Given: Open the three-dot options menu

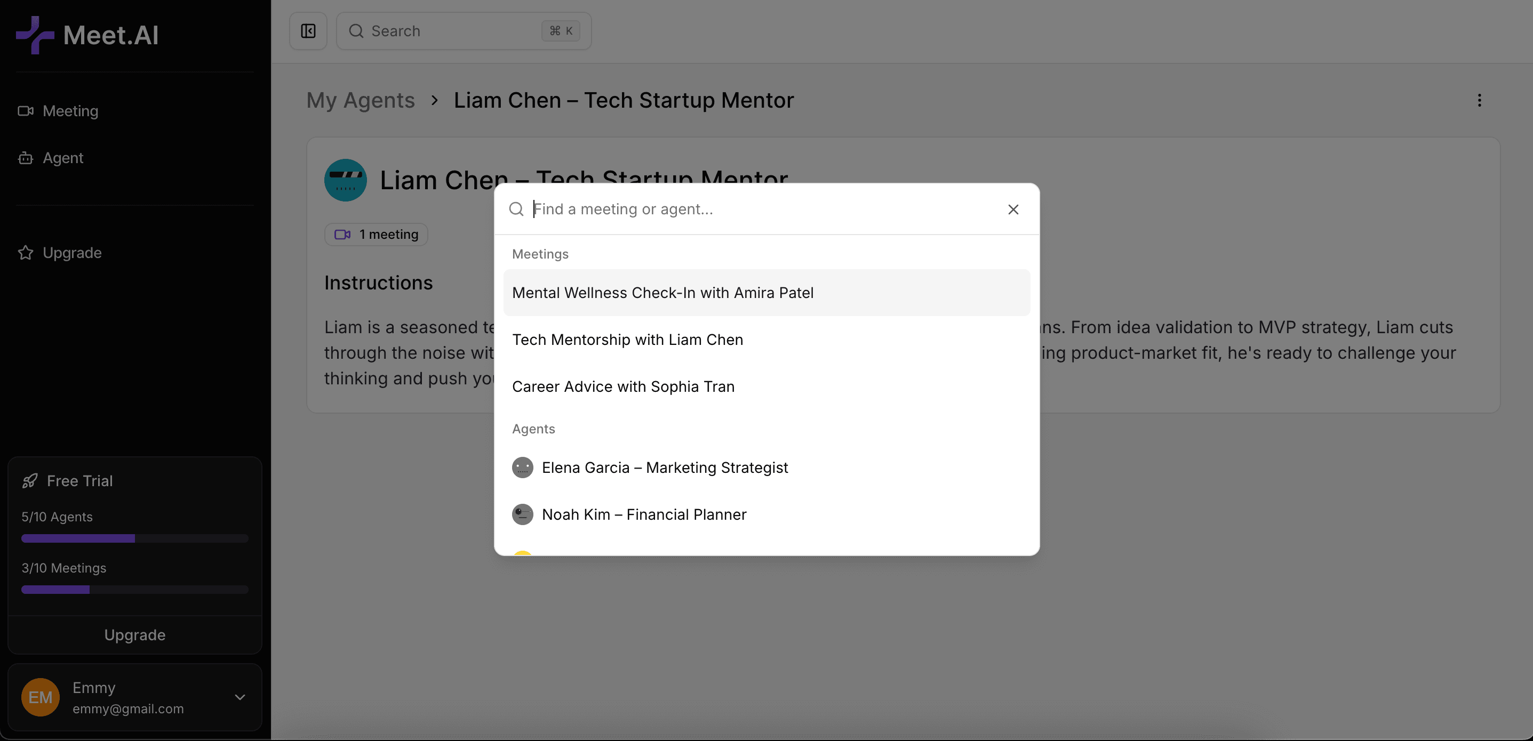Looking at the screenshot, I should tap(1479, 101).
